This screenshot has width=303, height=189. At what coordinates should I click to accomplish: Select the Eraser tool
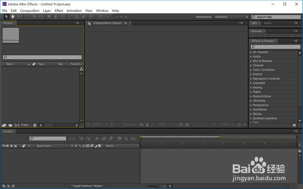83,17
